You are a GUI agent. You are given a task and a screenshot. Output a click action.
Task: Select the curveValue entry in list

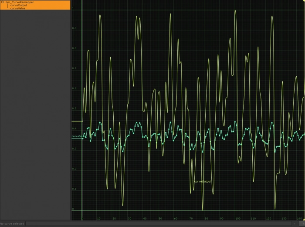point(18,8)
